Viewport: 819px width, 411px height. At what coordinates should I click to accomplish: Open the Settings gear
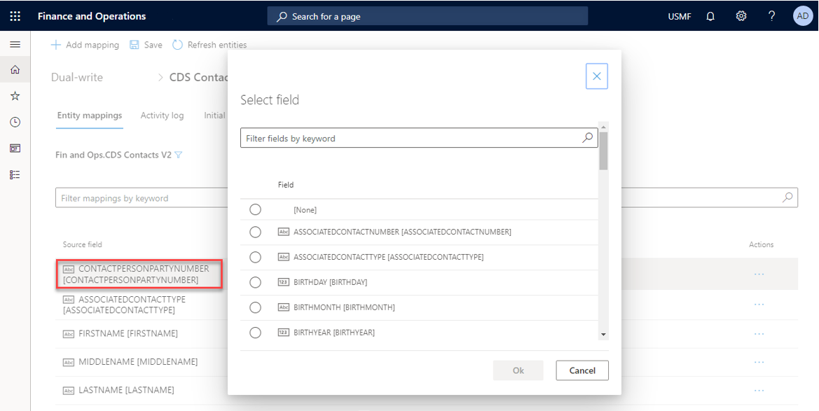point(741,15)
